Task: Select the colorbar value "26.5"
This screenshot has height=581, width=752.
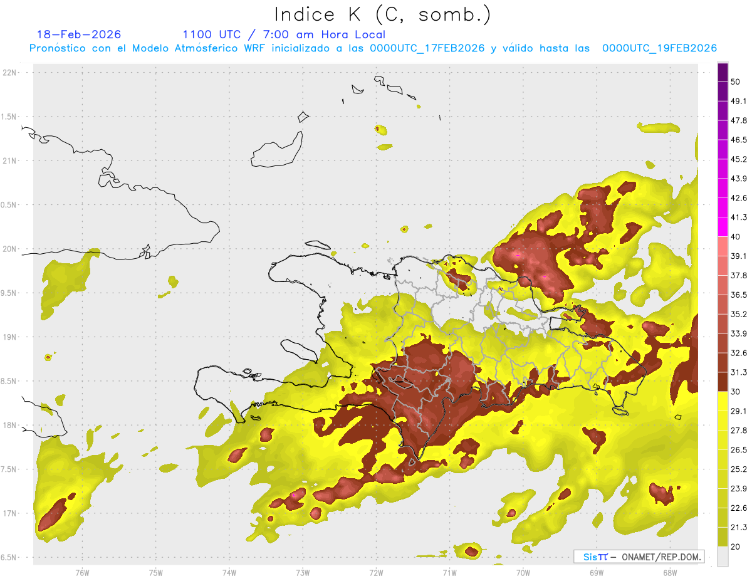Action: [739, 450]
